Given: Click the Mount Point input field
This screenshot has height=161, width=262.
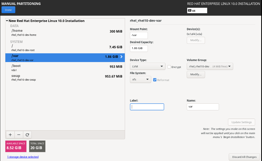Looking at the screenshot, I should point(139,35).
